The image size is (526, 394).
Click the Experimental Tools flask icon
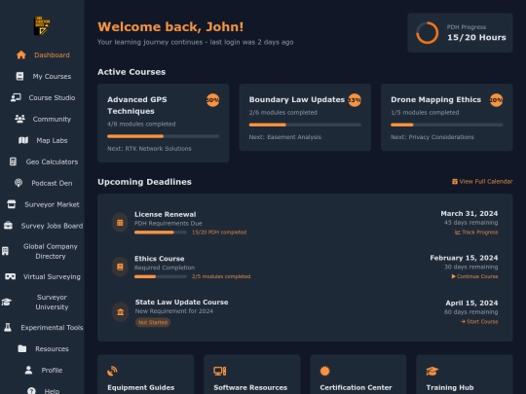[x=8, y=328]
